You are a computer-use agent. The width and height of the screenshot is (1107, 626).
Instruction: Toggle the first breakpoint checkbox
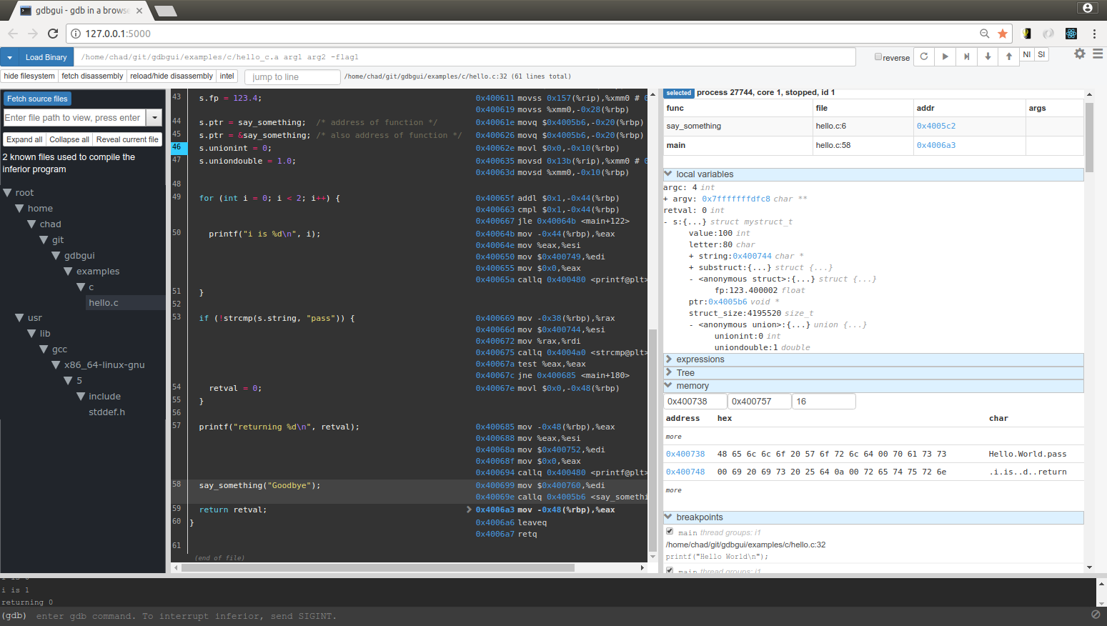click(670, 532)
